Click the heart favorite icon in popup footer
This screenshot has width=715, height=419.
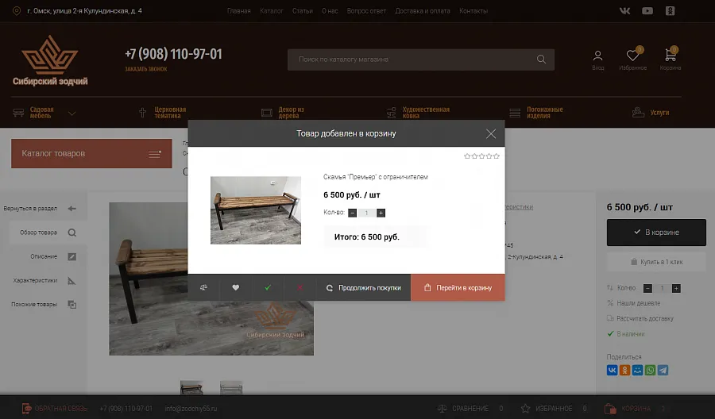[x=235, y=287]
